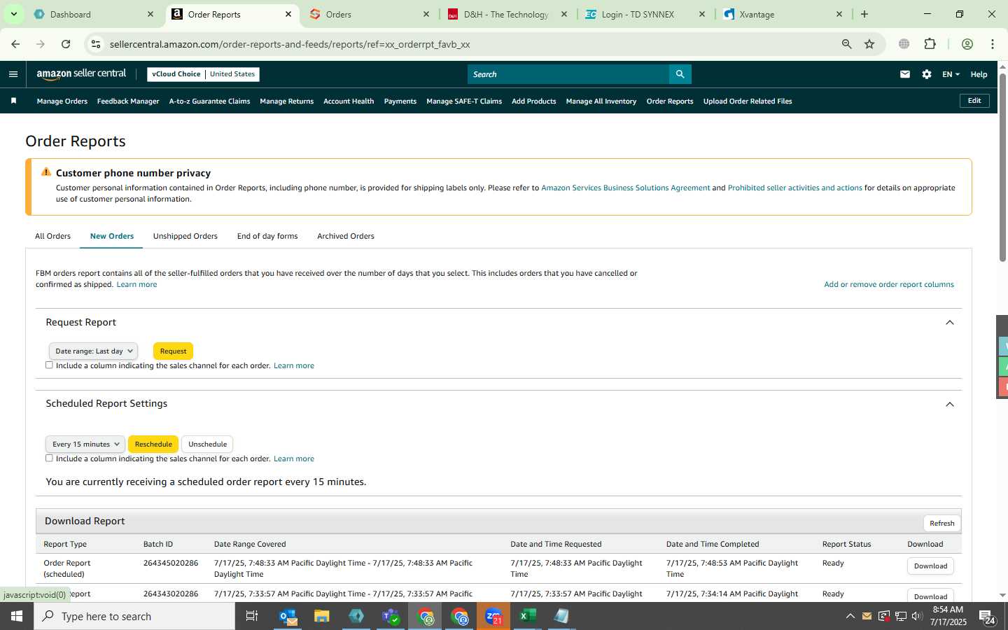
Task: Open the hamburger navigation menu
Action: (x=13, y=74)
